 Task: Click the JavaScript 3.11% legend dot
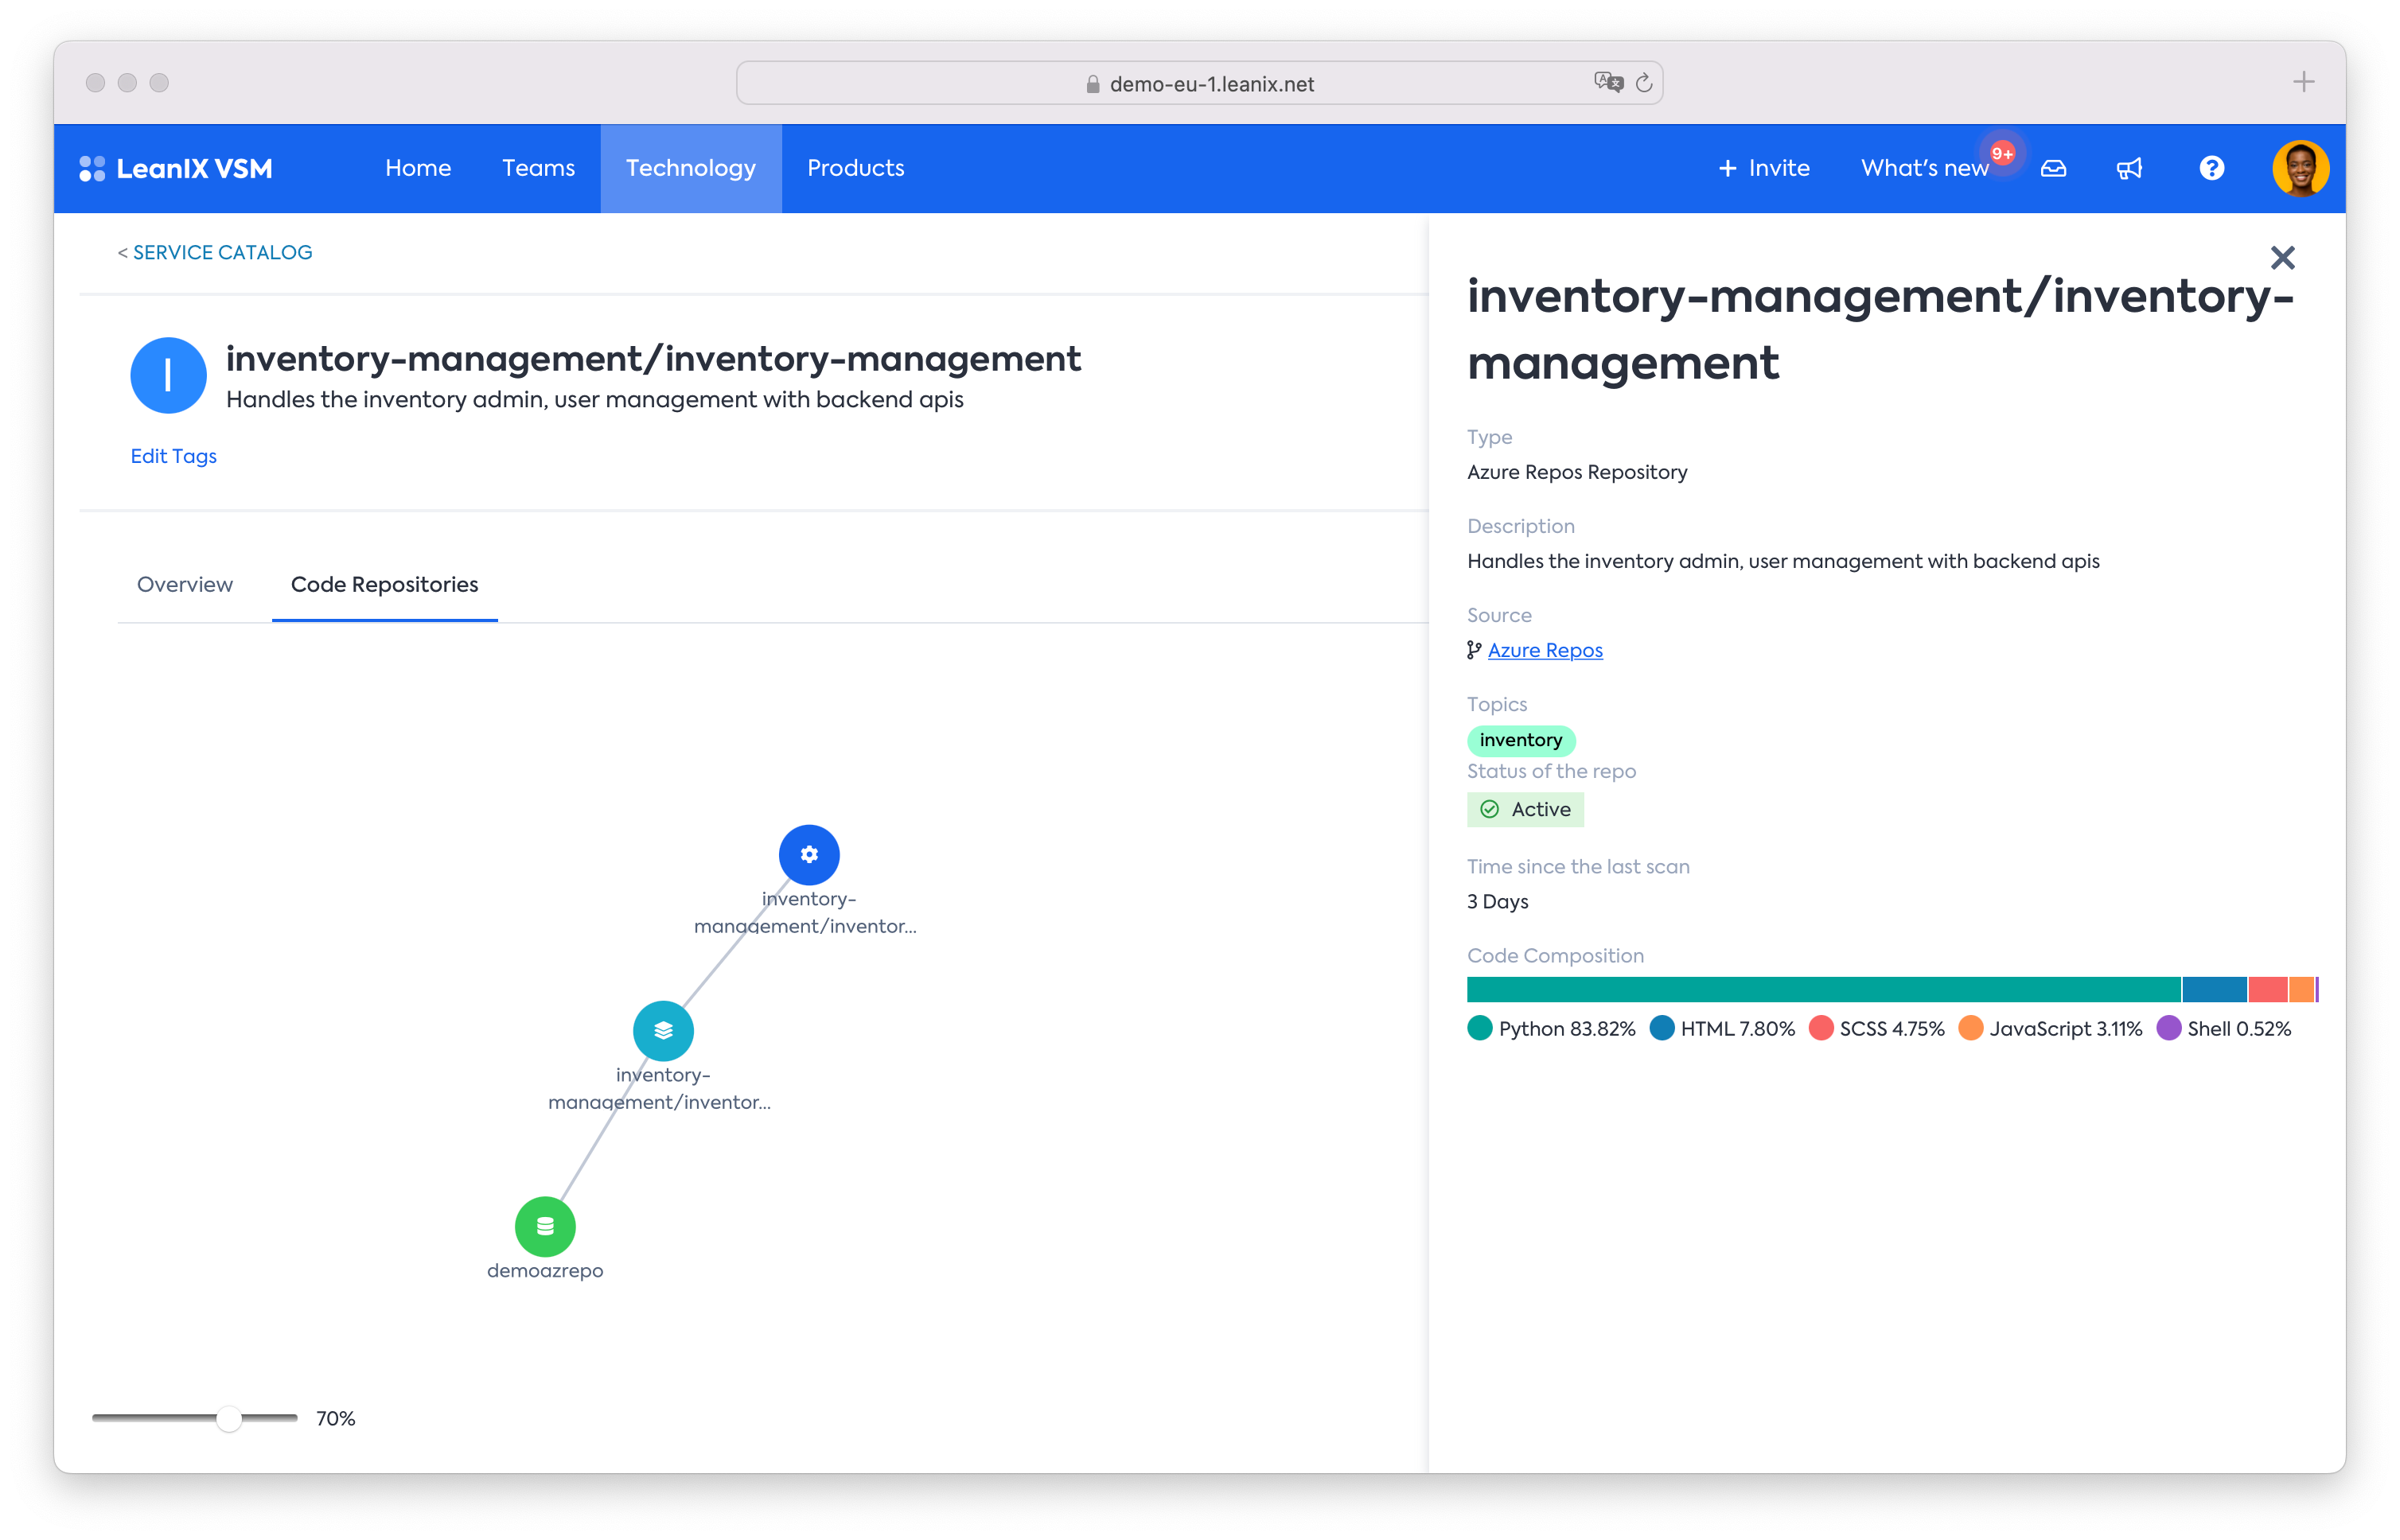(1969, 1028)
